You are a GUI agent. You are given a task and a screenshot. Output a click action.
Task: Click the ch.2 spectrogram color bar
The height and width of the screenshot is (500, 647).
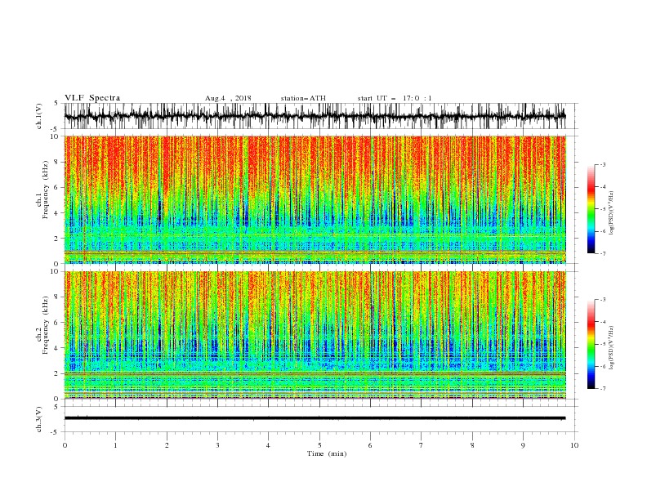pos(591,344)
